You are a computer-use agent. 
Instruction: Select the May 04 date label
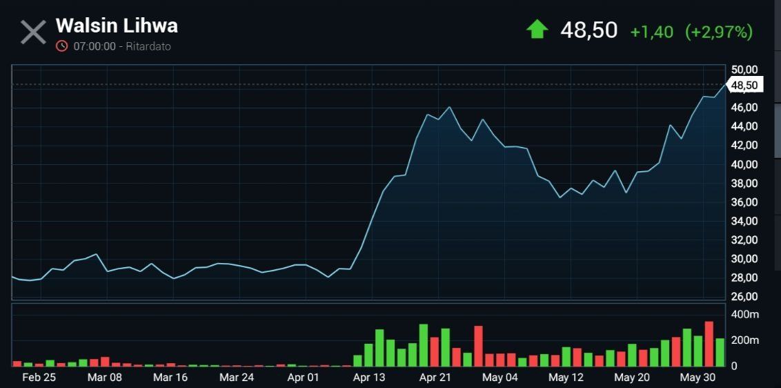click(x=500, y=377)
